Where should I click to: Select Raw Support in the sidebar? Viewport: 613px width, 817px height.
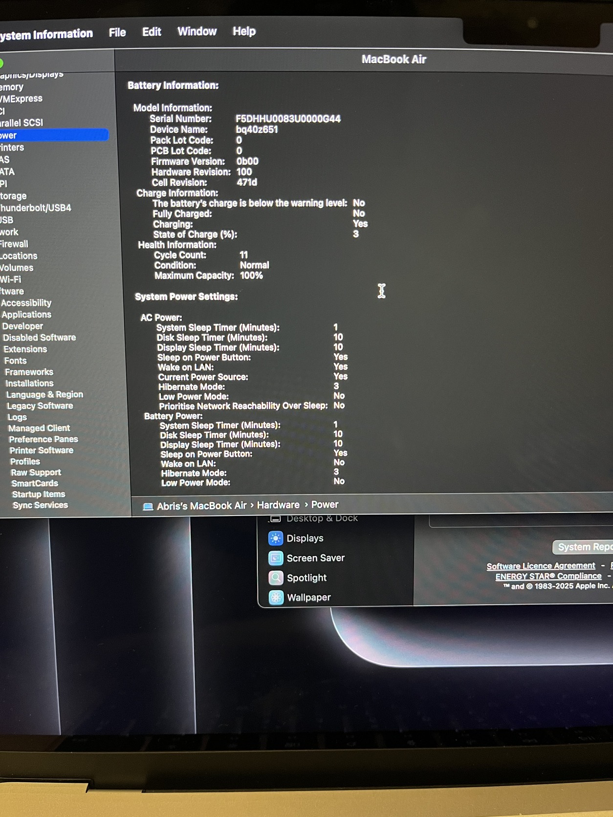pyautogui.click(x=36, y=473)
